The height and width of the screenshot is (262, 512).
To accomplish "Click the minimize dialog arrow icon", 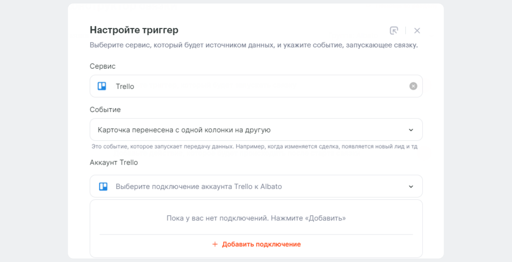I will (394, 31).
